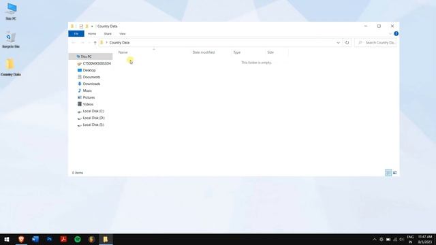Click the Forward navigation arrow
436x245 pixels.
tap(82, 43)
